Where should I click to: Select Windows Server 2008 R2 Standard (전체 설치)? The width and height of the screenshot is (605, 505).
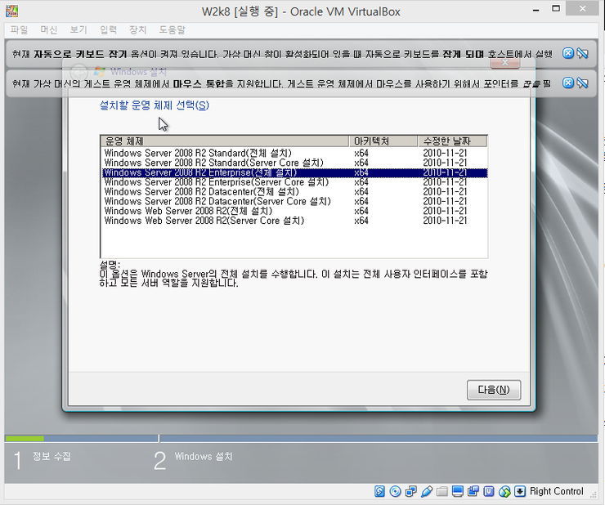pyautogui.click(x=199, y=153)
